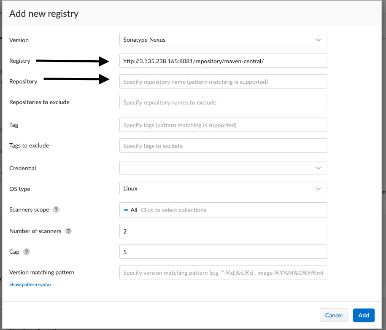Click the Scanners scope collections selector
The image size is (386, 330).
pos(232,210)
